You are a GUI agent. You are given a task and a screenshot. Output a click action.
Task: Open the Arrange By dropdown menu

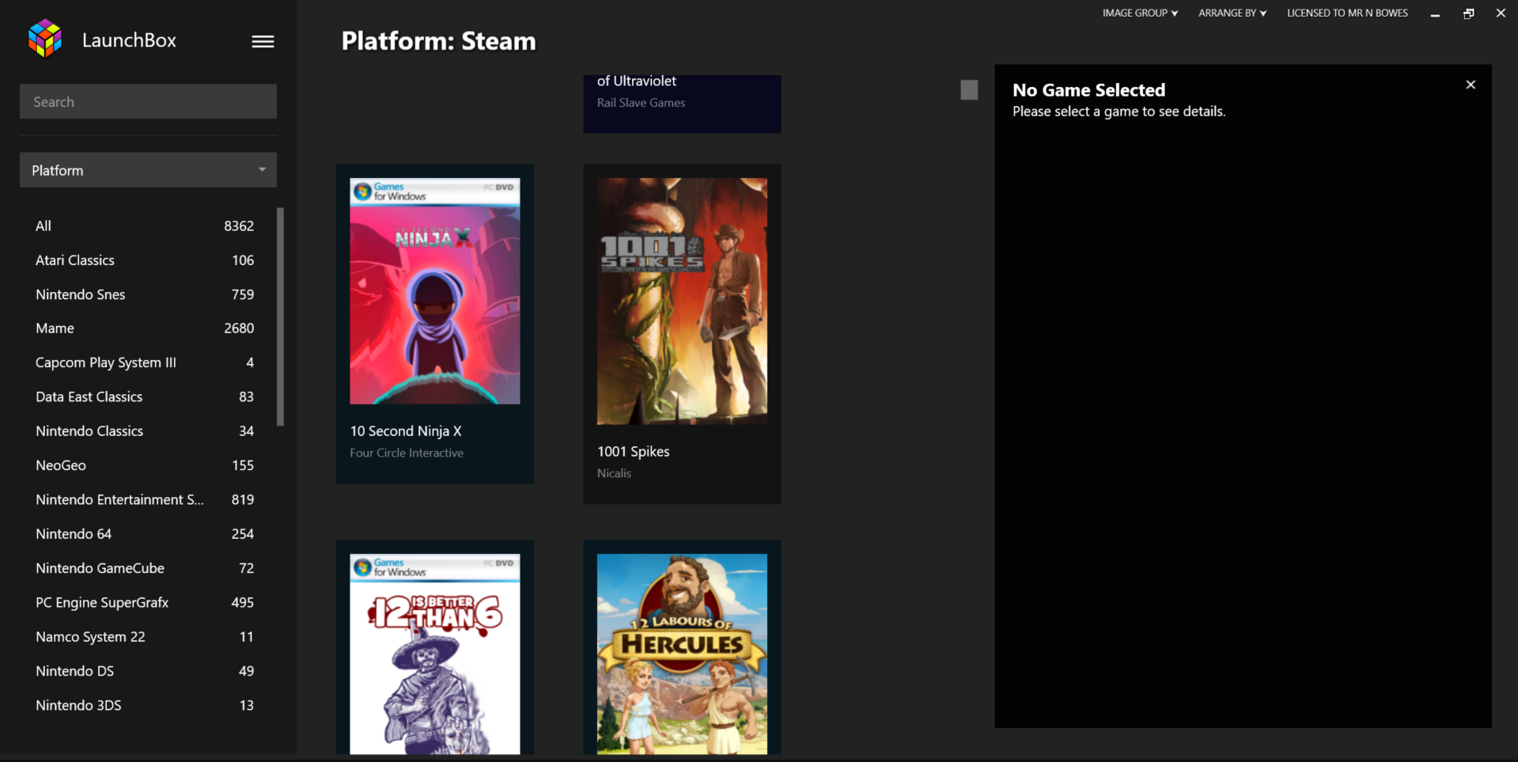[1232, 13]
